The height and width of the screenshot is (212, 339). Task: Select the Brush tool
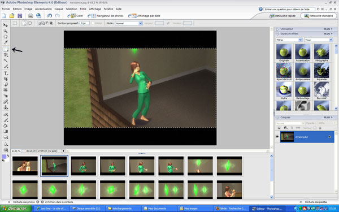(x=6, y=120)
